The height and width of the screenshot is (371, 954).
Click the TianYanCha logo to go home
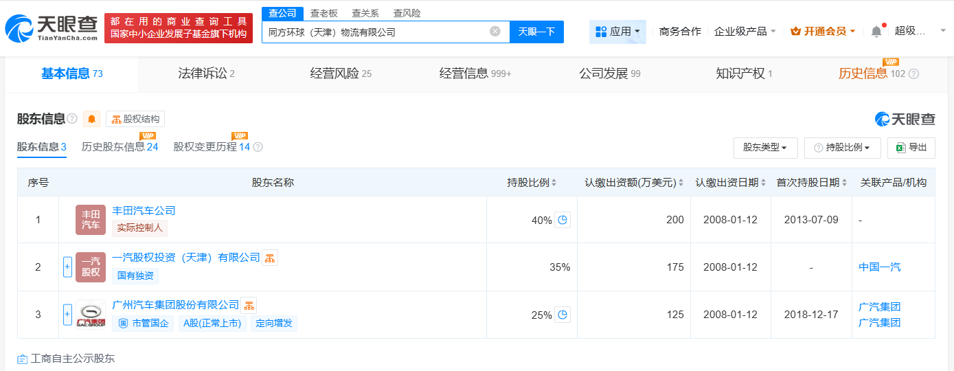[x=52, y=27]
